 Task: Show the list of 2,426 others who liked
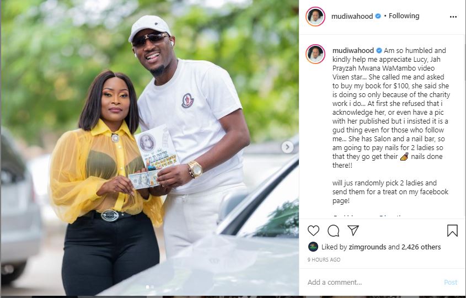(421, 247)
